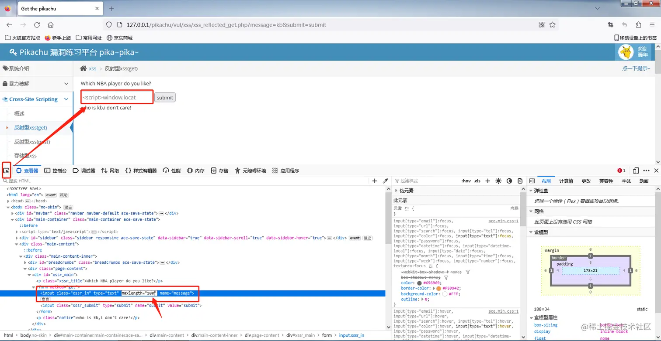The image size is (661, 341).
Task: Open the error count indicator
Action: tap(621, 170)
